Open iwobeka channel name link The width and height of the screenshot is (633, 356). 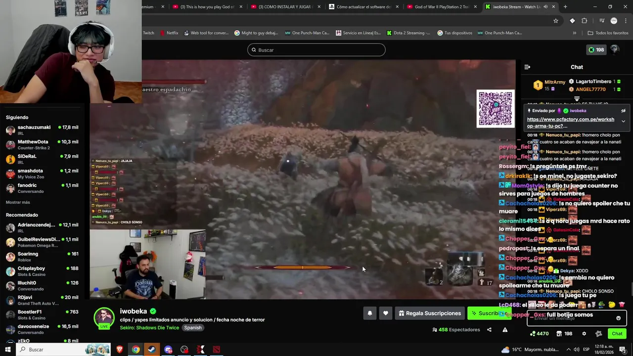[134, 311]
